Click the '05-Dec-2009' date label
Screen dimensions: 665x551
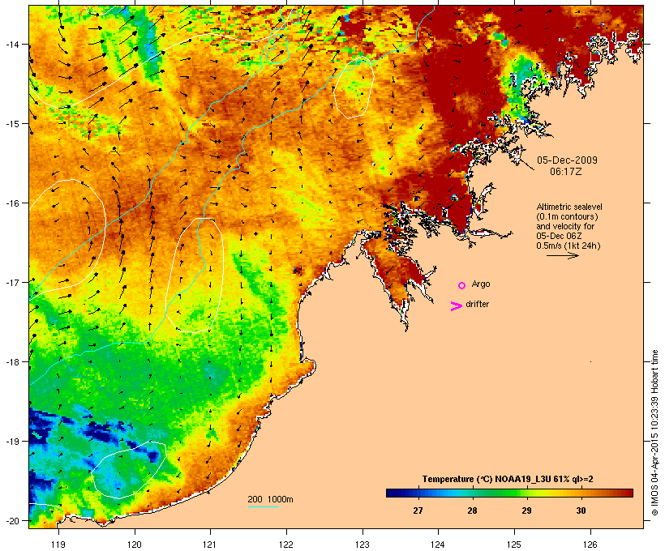tap(567, 160)
